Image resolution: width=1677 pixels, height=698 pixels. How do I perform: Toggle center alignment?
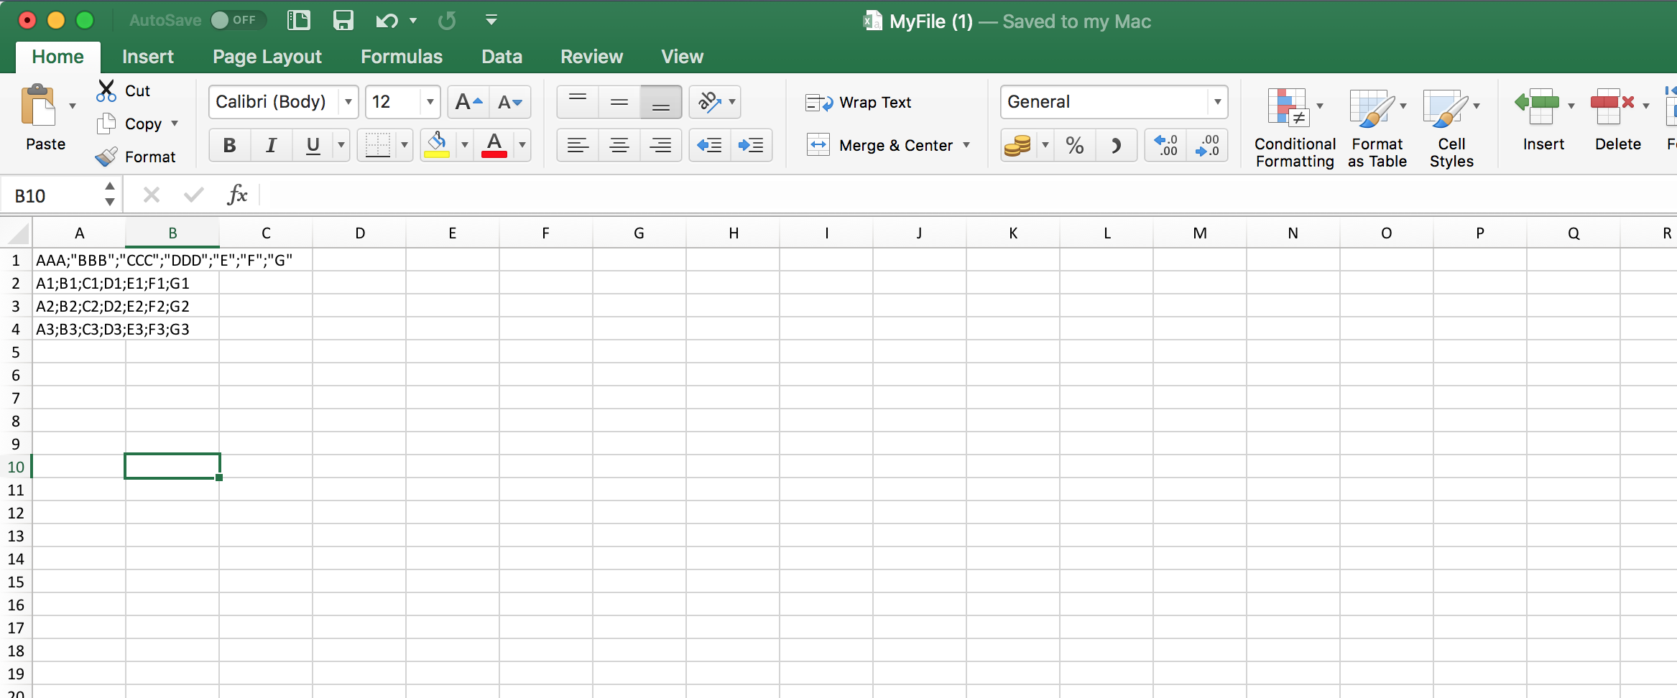(618, 145)
